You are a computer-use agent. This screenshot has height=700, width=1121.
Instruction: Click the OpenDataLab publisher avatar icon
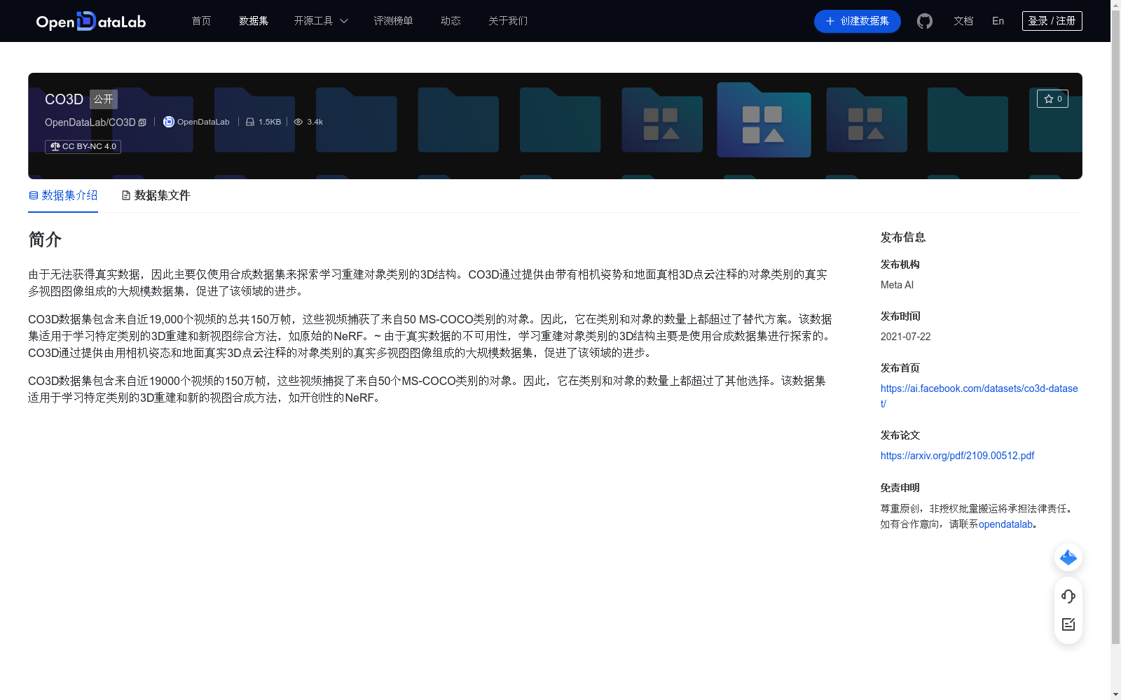coord(168,122)
